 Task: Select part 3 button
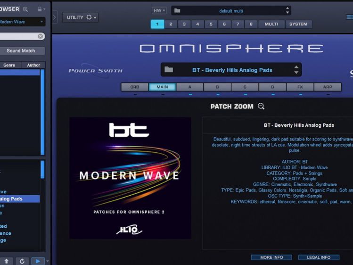point(184,24)
